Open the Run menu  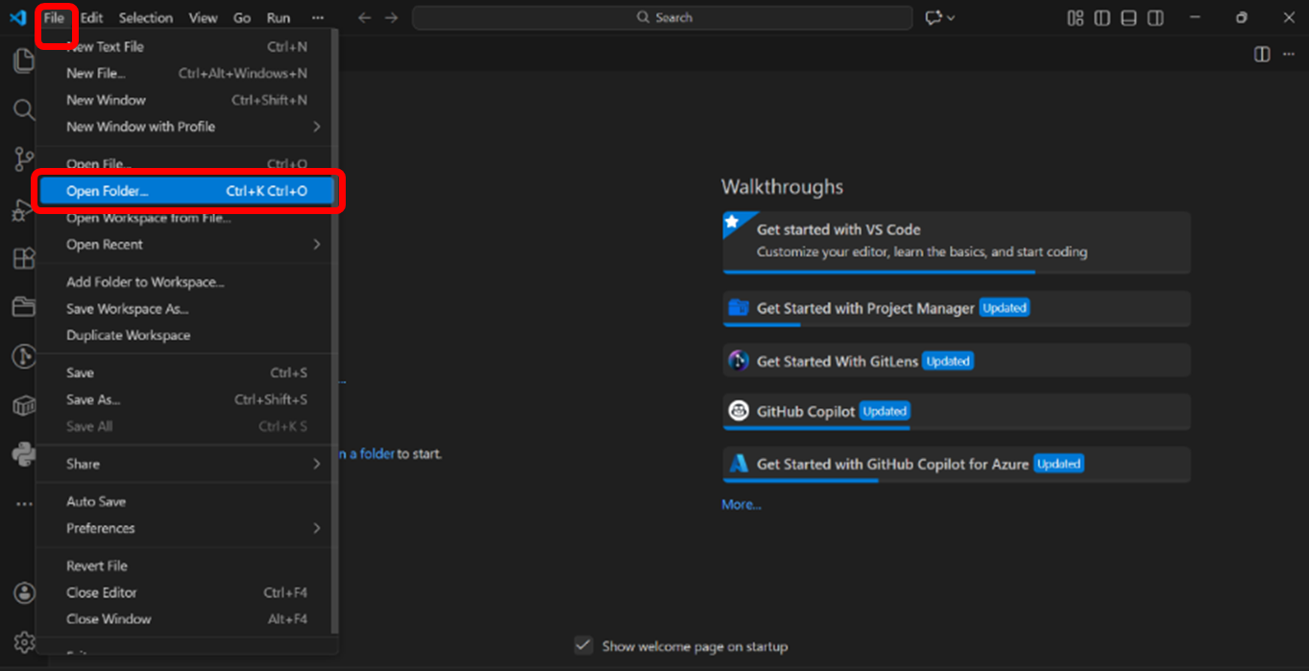[279, 17]
